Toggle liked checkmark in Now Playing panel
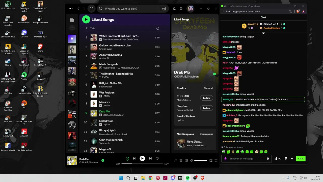The height and width of the screenshot is (182, 323). (x=214, y=74)
